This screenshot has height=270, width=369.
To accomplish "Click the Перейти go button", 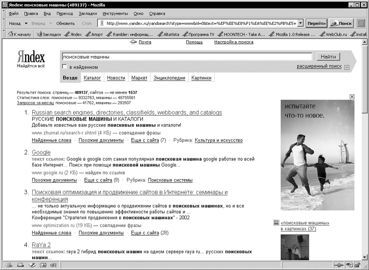I will pyautogui.click(x=316, y=23).
